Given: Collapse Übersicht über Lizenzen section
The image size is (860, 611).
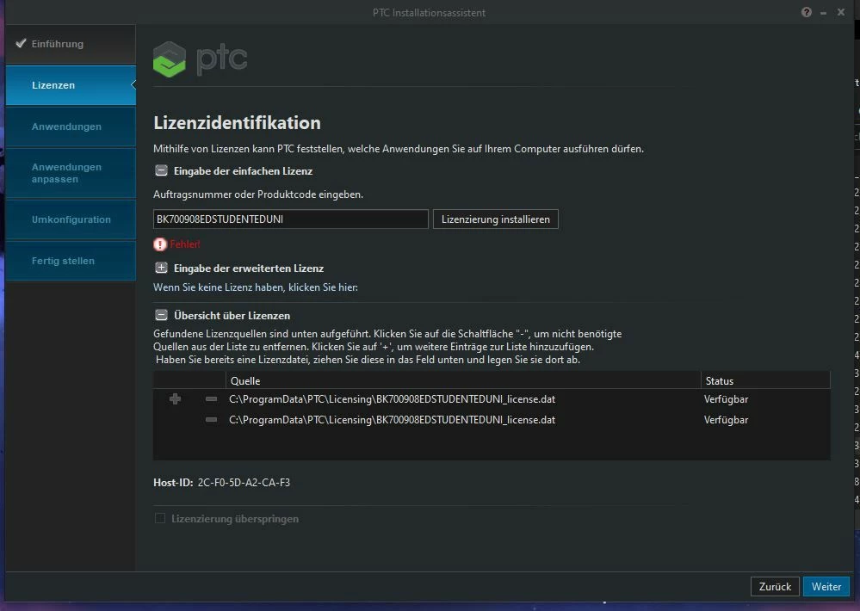Looking at the screenshot, I should click(161, 315).
